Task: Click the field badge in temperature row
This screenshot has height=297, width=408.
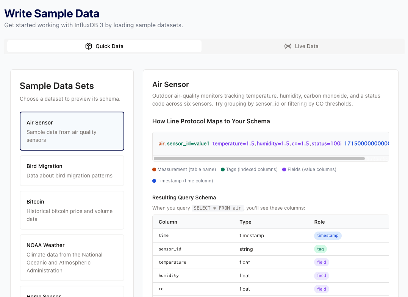Action: (x=322, y=262)
